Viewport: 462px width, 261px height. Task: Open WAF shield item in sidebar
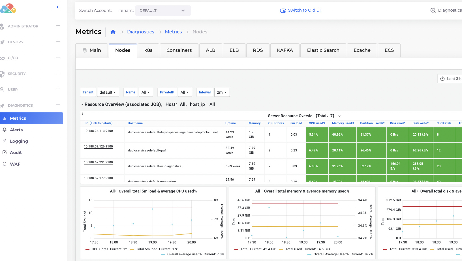(15, 164)
